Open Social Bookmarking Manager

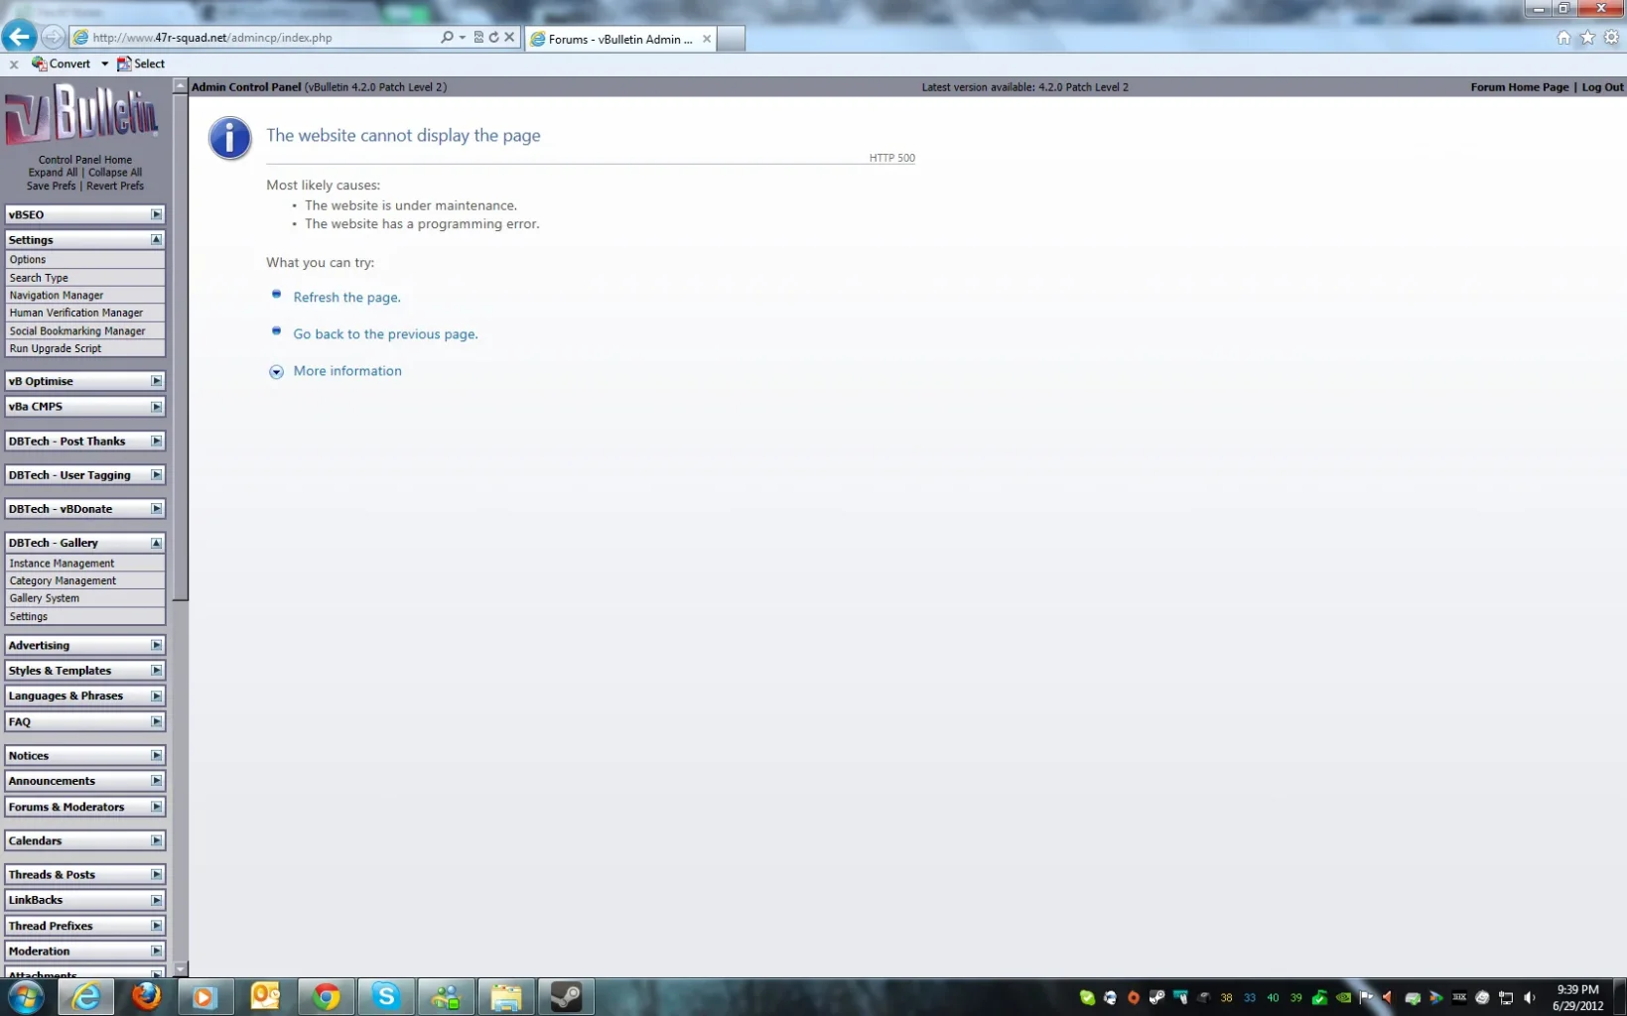(x=84, y=331)
